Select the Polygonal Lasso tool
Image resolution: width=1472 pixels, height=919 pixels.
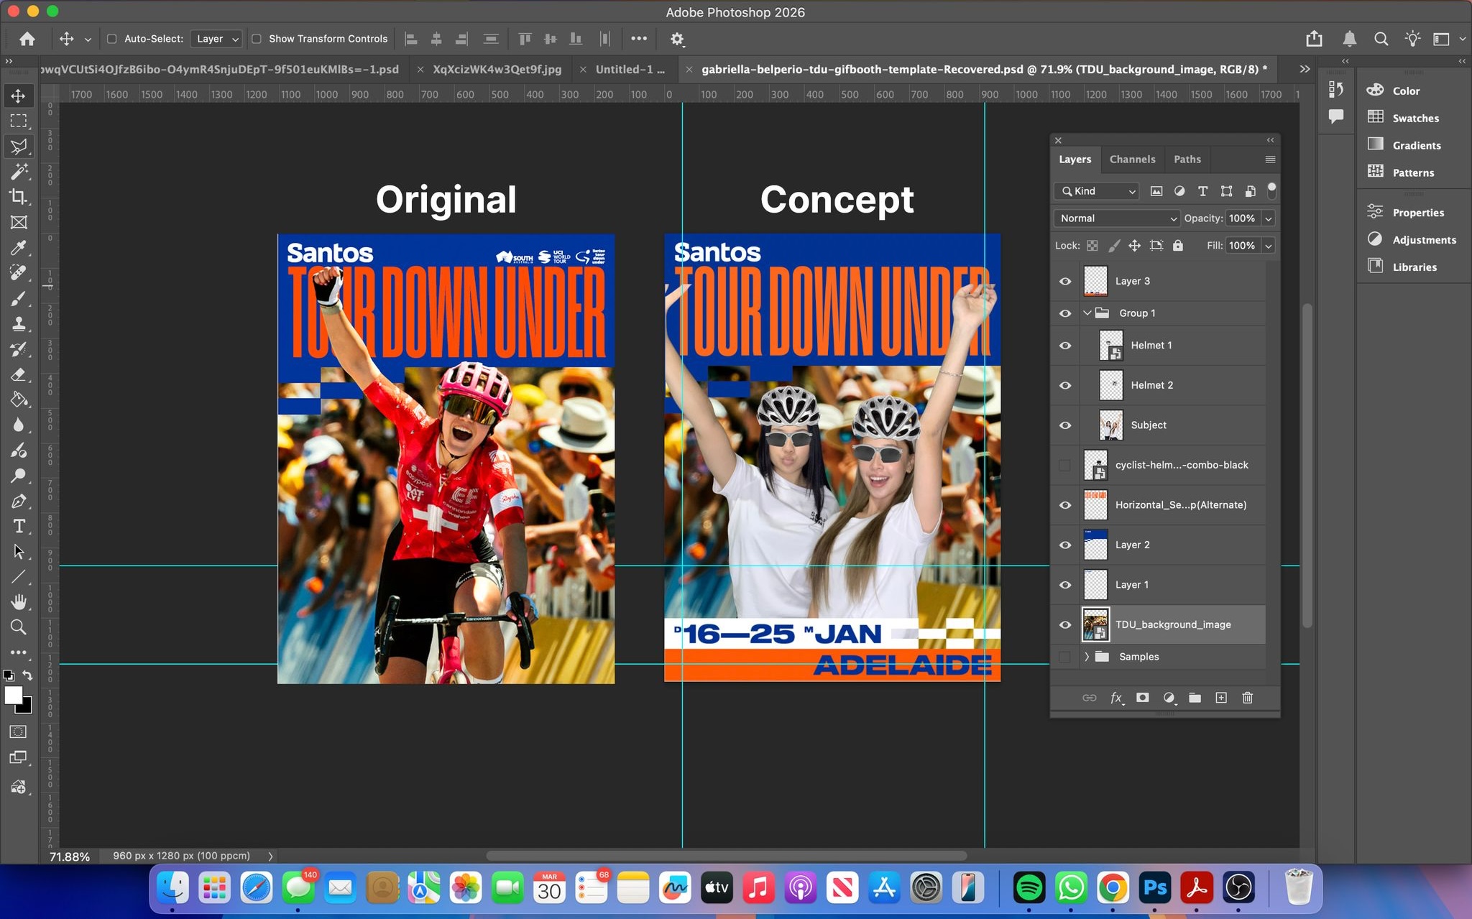19,147
